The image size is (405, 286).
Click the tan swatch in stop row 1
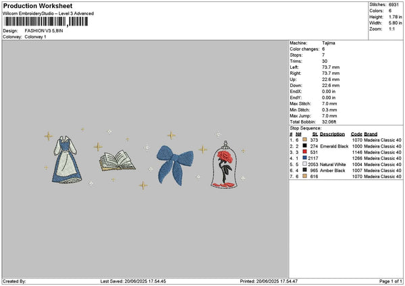[x=305, y=140]
